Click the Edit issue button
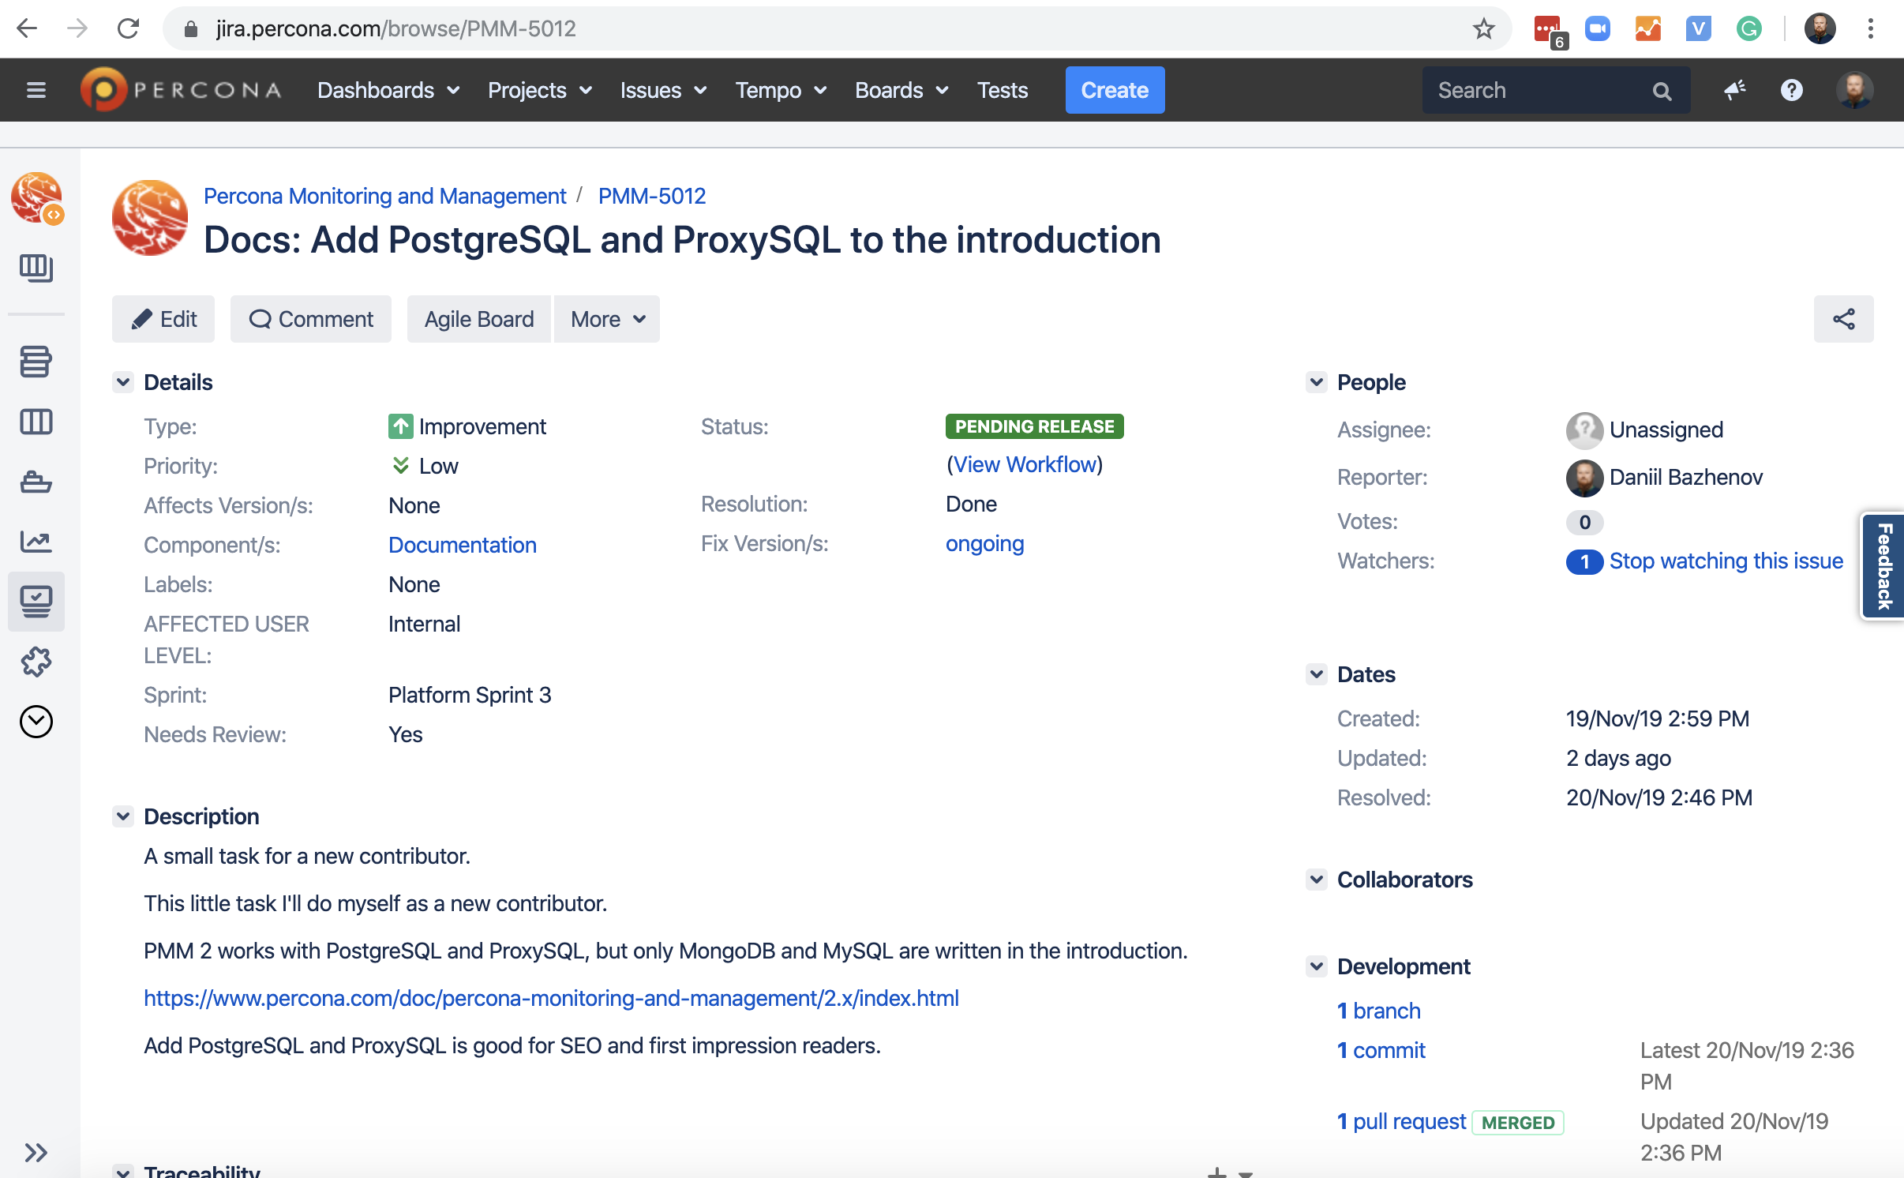 [x=163, y=319]
